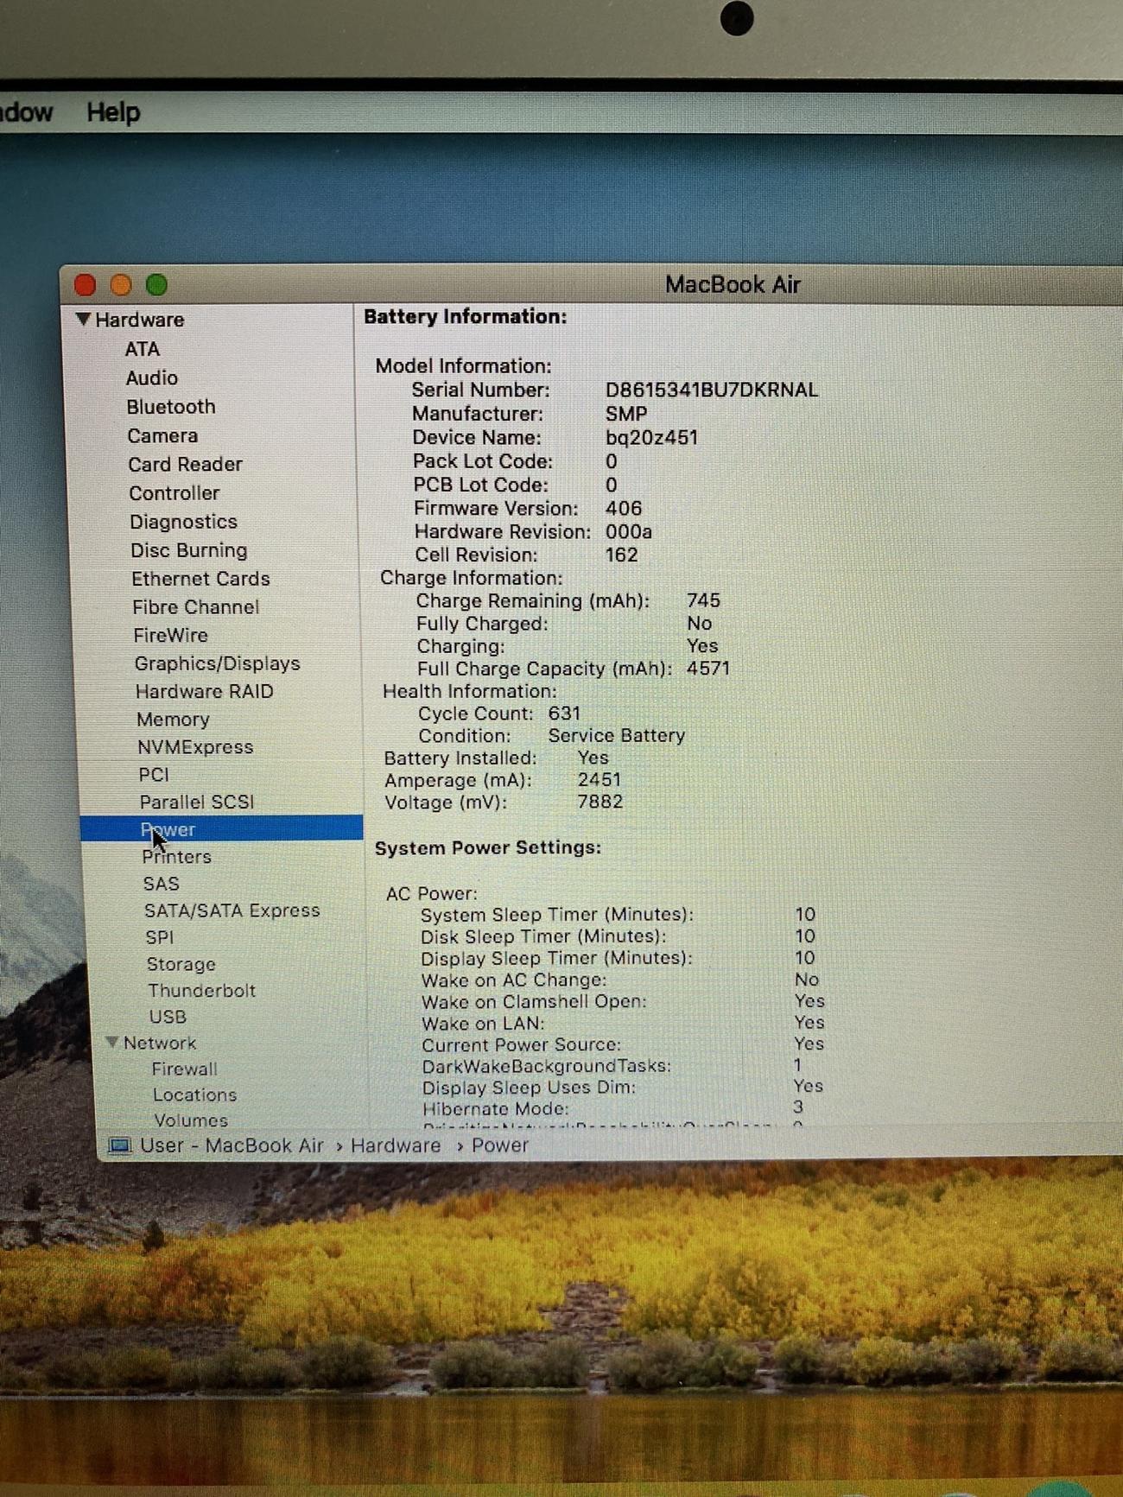Choose USB from the sidebar

(x=168, y=1017)
